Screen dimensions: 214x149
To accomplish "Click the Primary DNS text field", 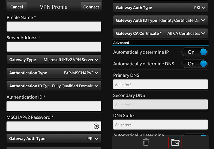I will [x=161, y=84].
